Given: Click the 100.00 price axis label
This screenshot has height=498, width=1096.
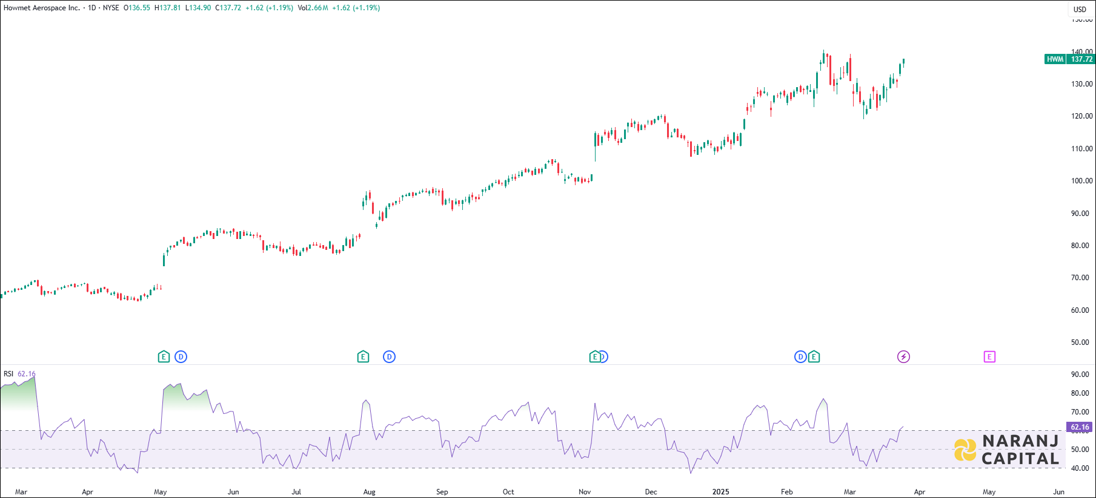Looking at the screenshot, I should [1082, 181].
